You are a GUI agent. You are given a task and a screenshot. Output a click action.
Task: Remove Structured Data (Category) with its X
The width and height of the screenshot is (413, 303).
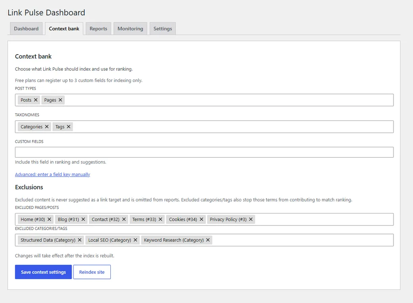[79, 240]
